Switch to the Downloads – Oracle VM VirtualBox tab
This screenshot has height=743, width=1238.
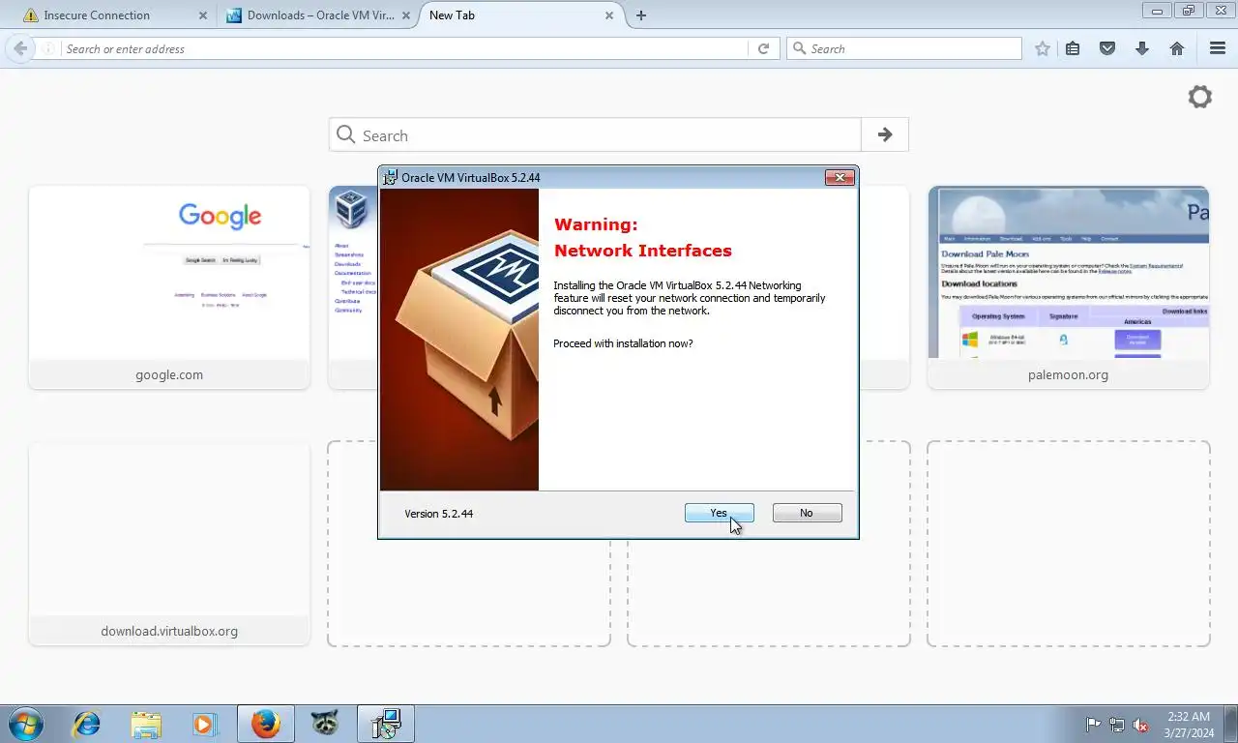point(311,15)
